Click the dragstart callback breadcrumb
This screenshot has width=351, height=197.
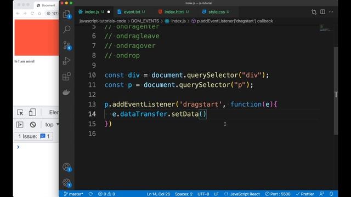232,21
